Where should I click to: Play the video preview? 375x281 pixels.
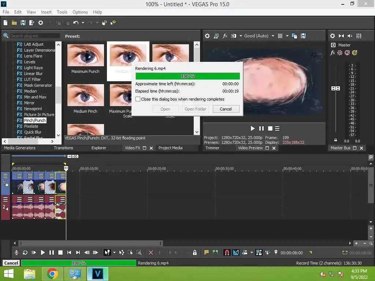pyautogui.click(x=253, y=128)
